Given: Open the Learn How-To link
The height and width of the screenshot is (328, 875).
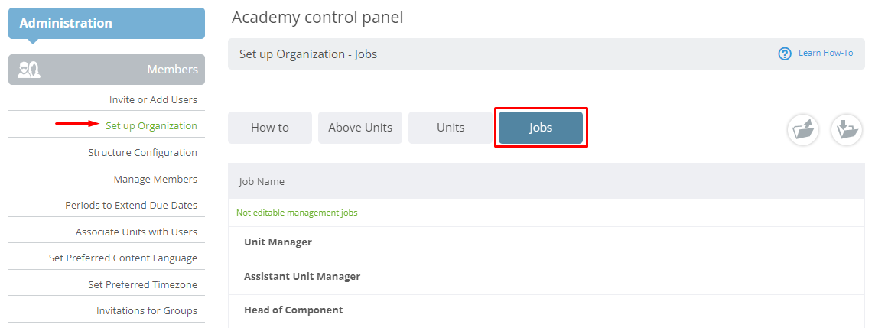Looking at the screenshot, I should [825, 53].
